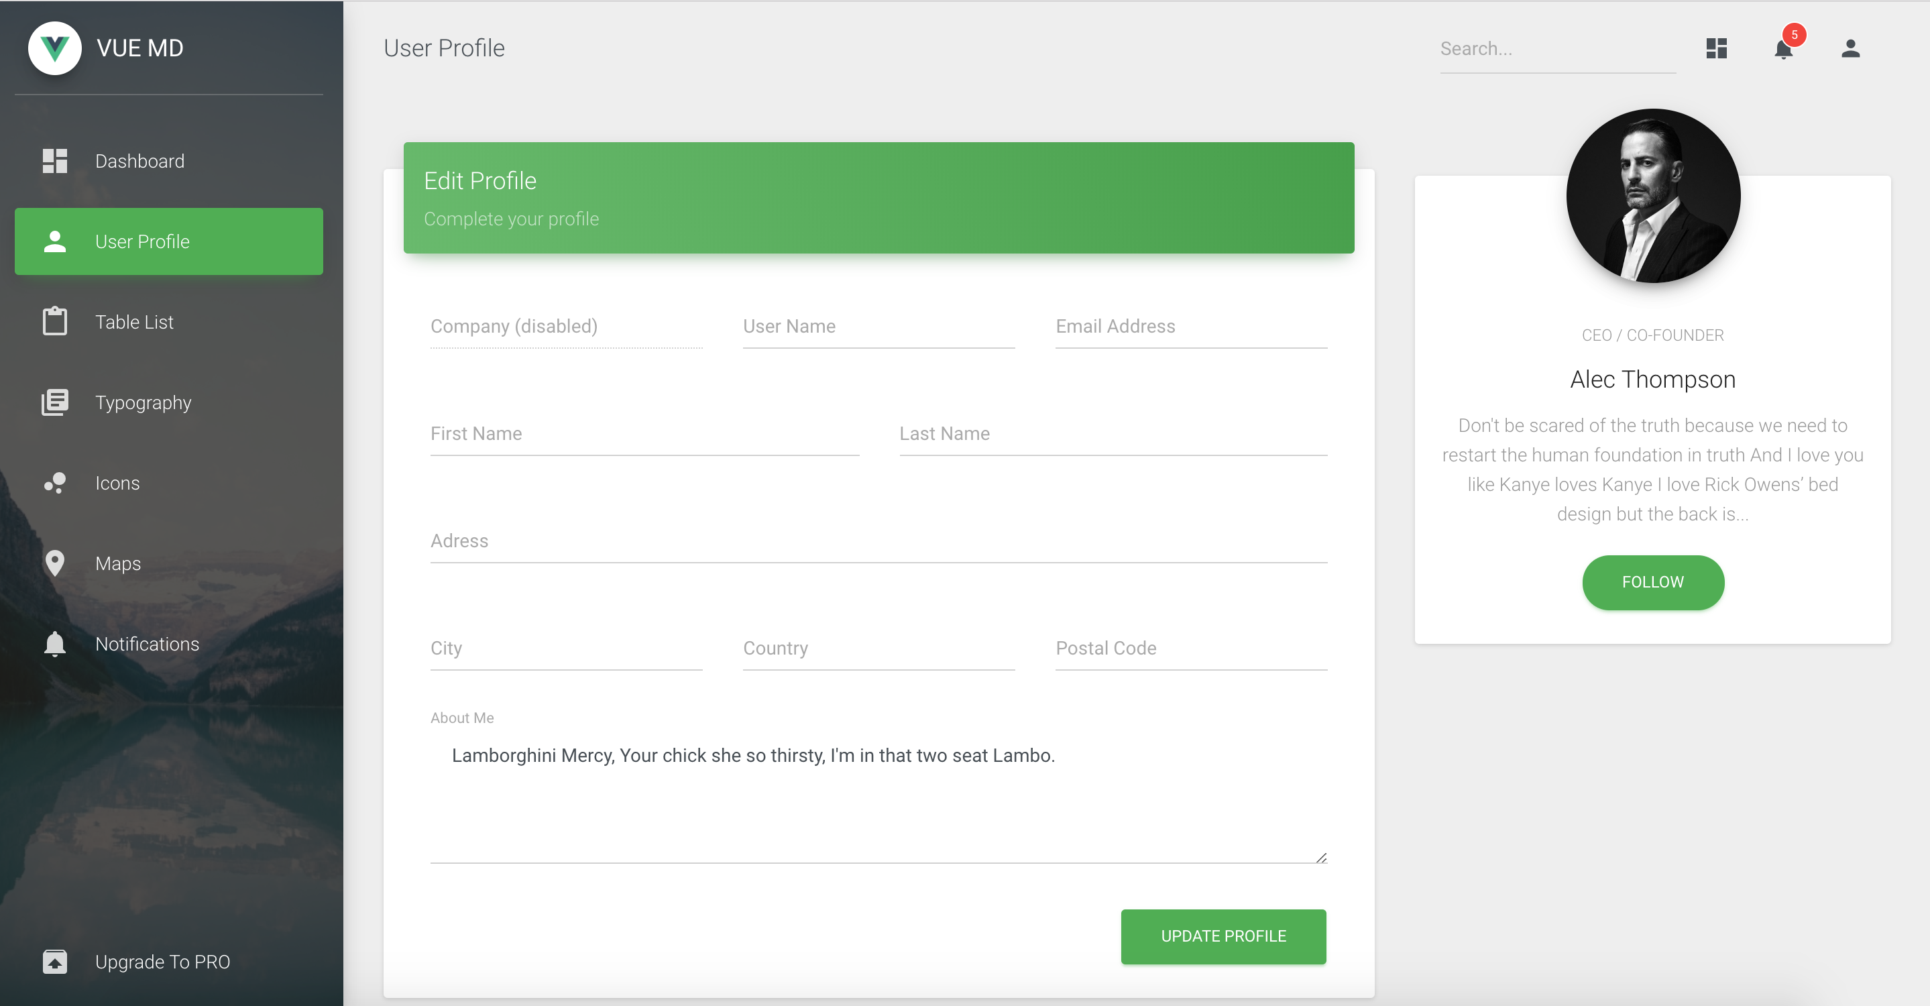Open the dashboard grid icon in top bar

pos(1715,49)
